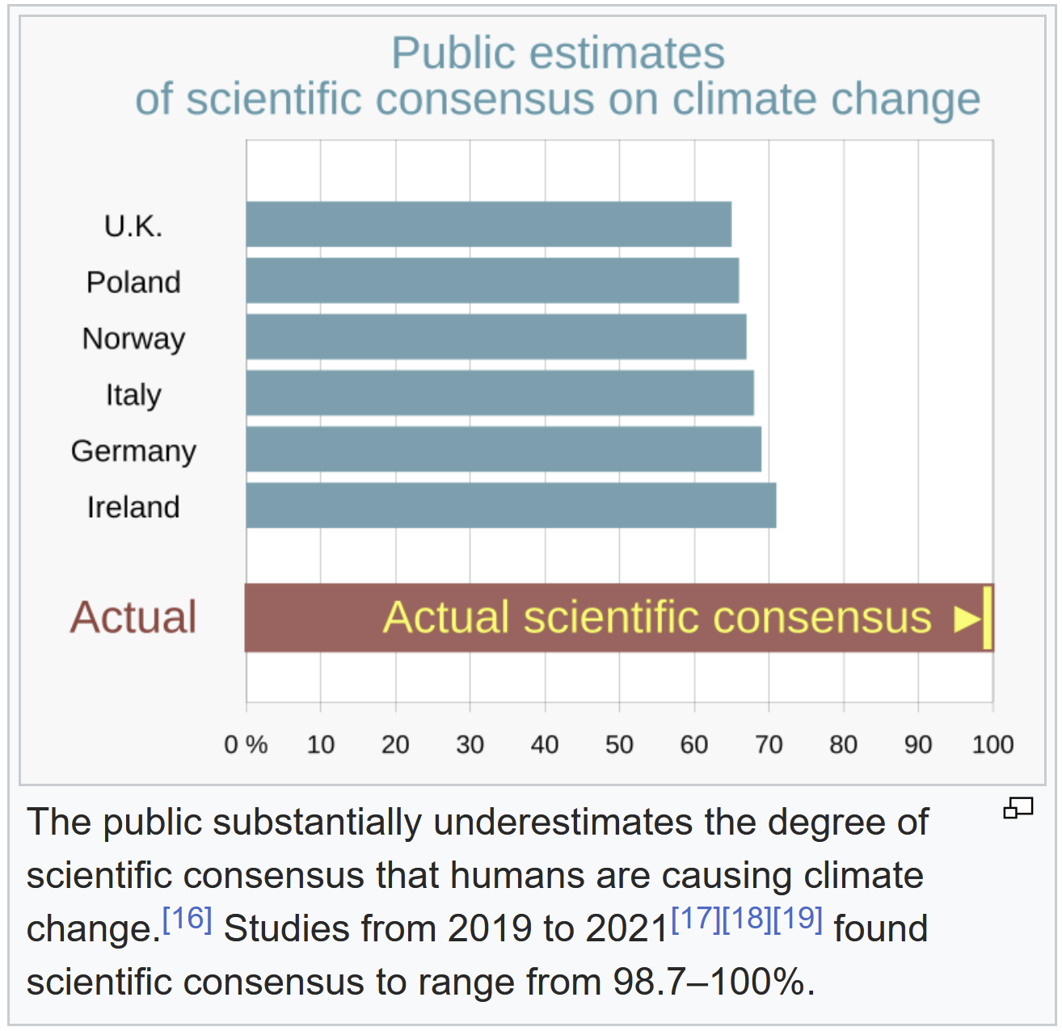Select the Poland bar in chart

[x=492, y=281]
